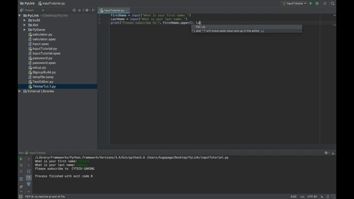Click the print statement on line three

155,23
